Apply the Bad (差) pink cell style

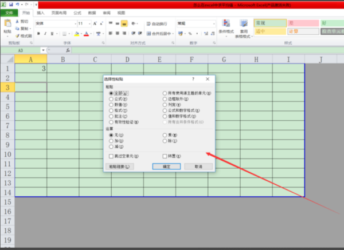[x=303, y=23]
